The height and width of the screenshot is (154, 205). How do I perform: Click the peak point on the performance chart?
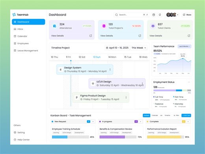click(x=183, y=58)
